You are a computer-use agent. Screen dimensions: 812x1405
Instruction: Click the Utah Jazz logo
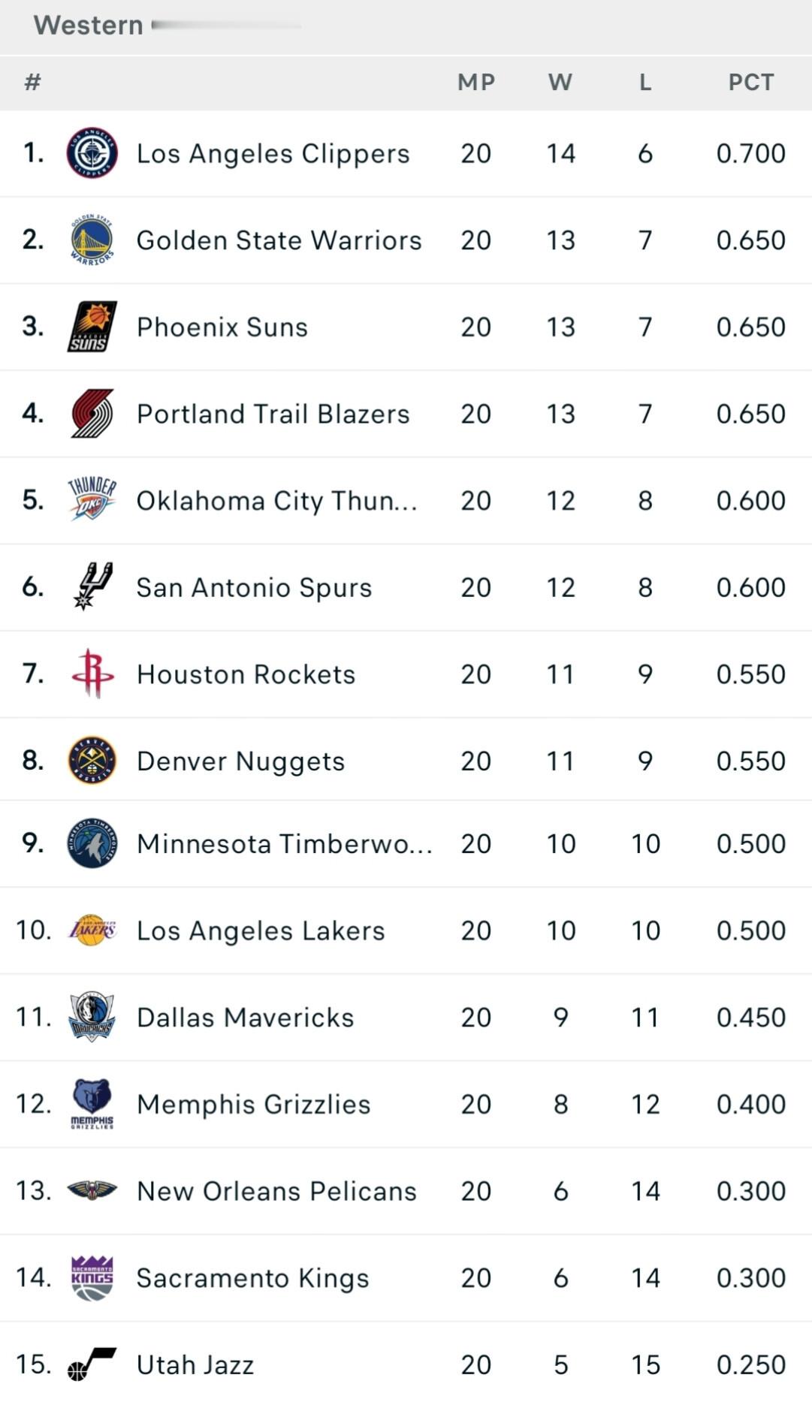(x=92, y=1364)
